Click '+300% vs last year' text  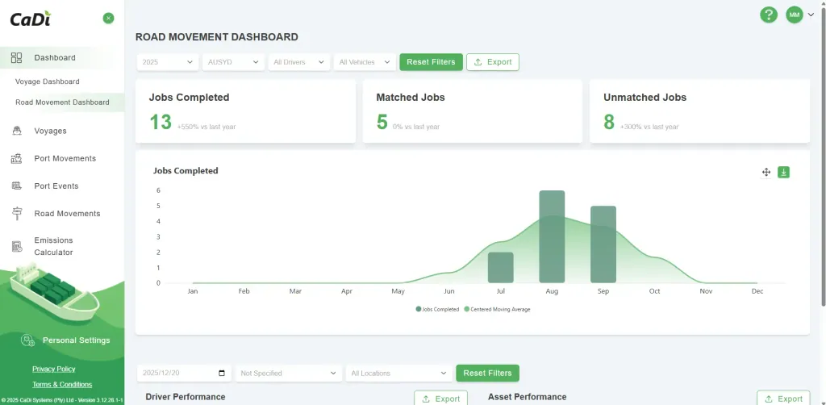[649, 127]
